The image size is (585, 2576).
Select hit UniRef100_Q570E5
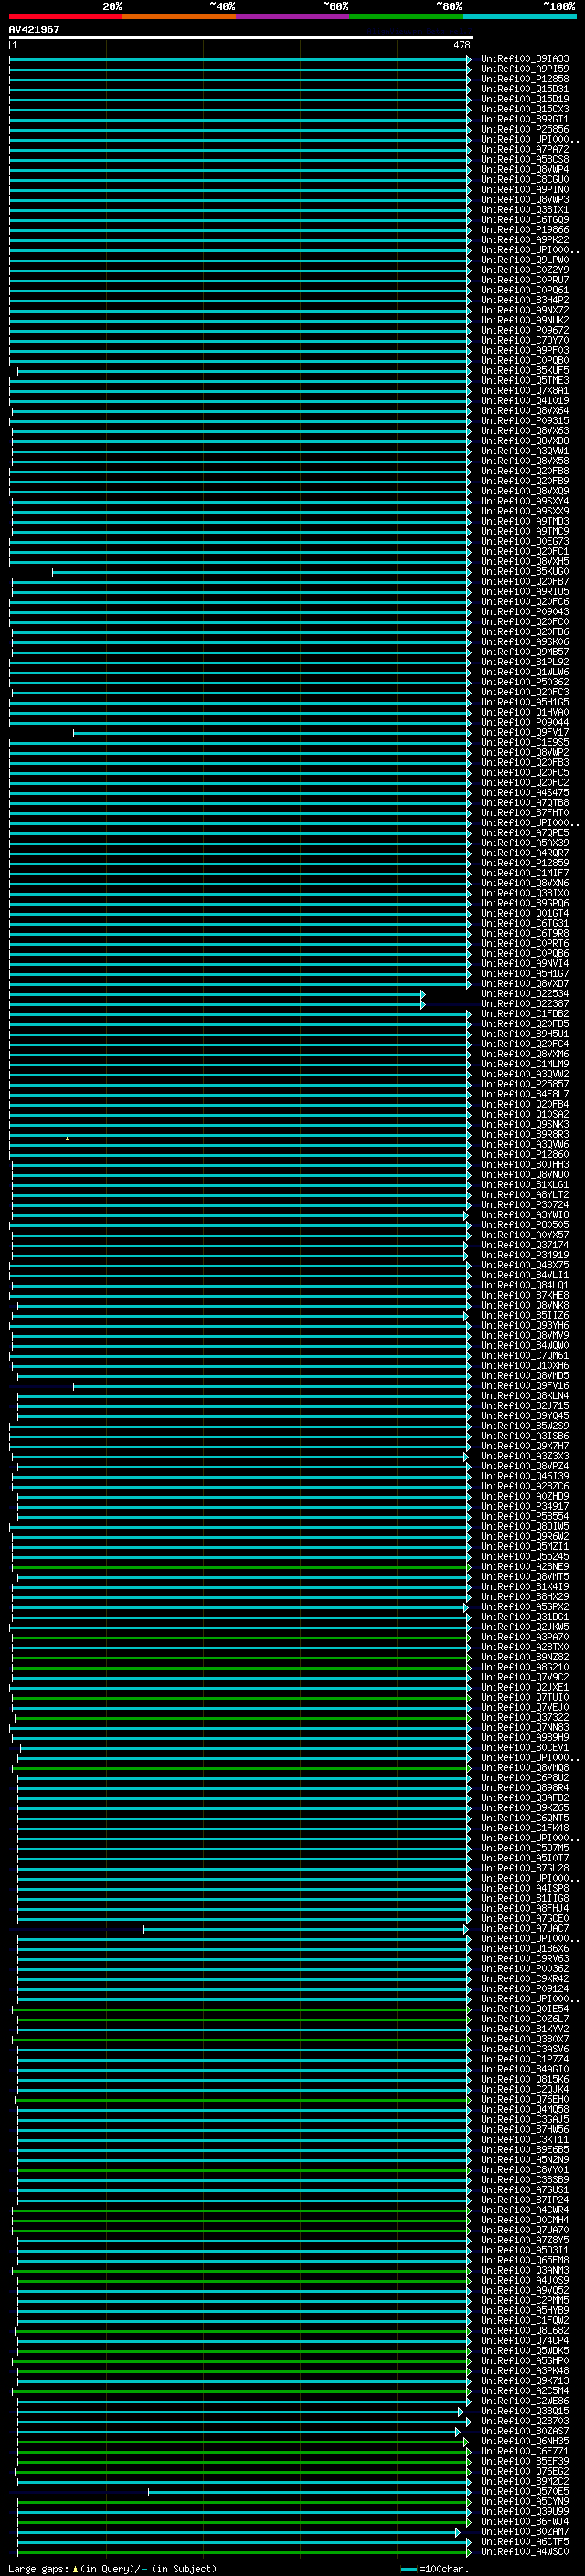pyautogui.click(x=525, y=2493)
